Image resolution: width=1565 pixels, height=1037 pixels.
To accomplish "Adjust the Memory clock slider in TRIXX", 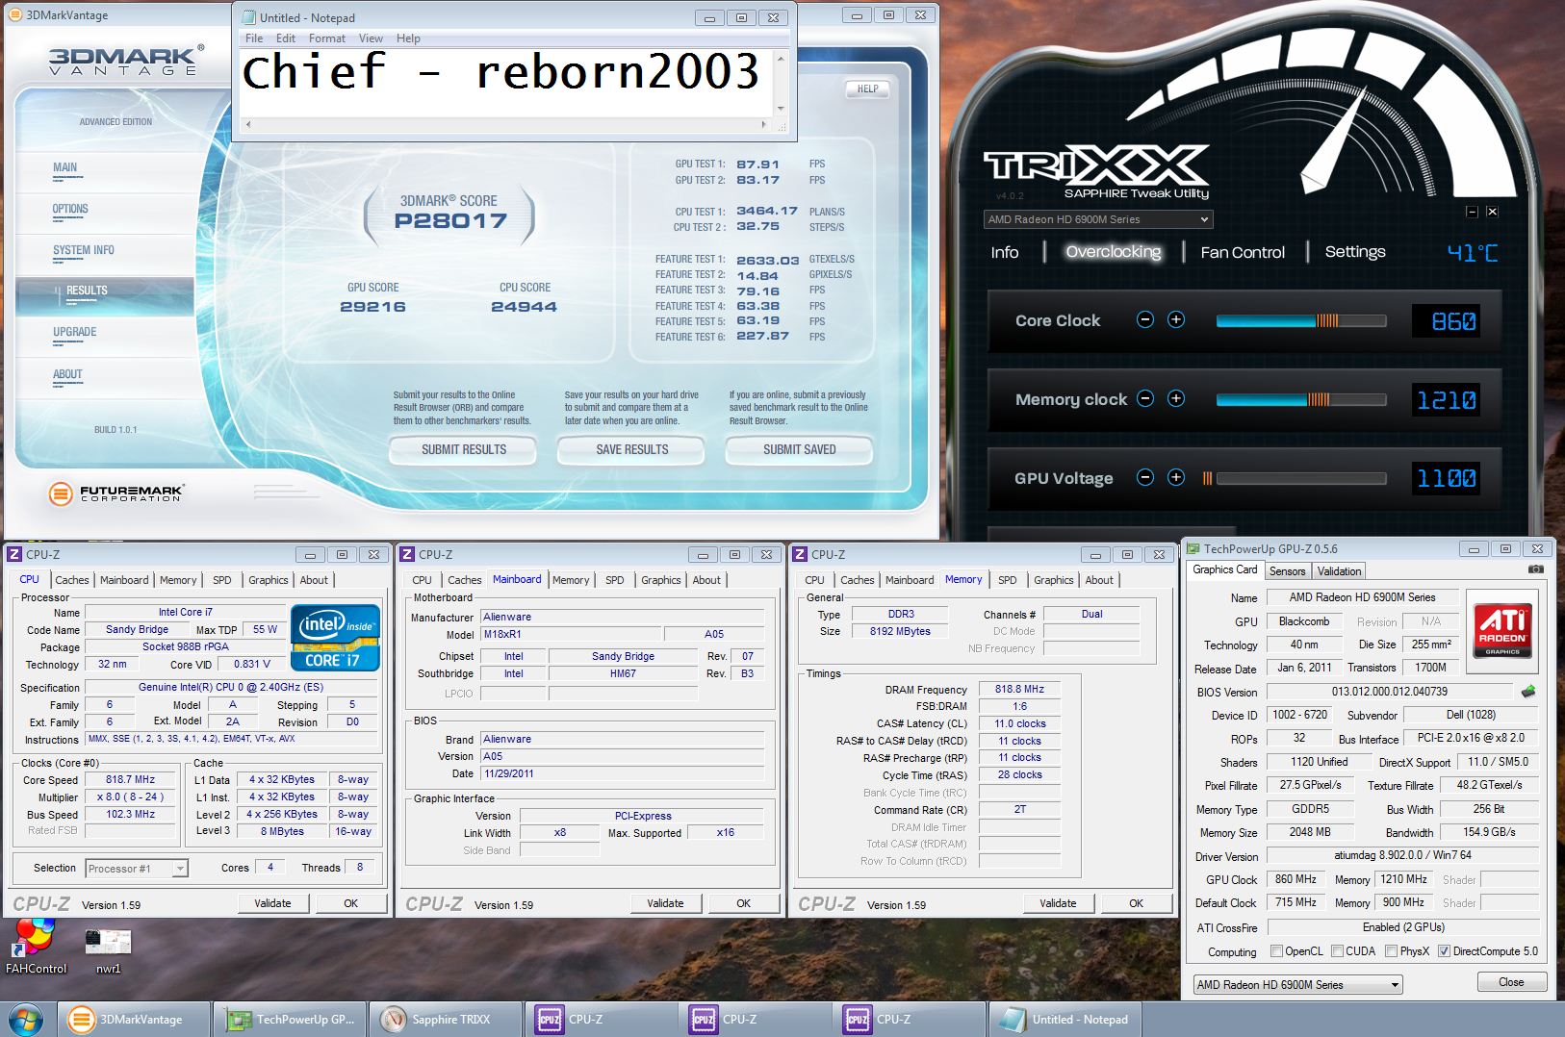I will click(x=1301, y=399).
